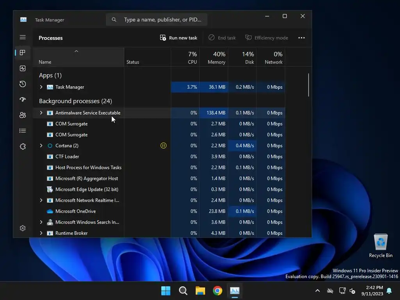Screen dimensions: 400x300
Task: Click the 138.4 MB memory cell
Action: pyautogui.click(x=214, y=113)
